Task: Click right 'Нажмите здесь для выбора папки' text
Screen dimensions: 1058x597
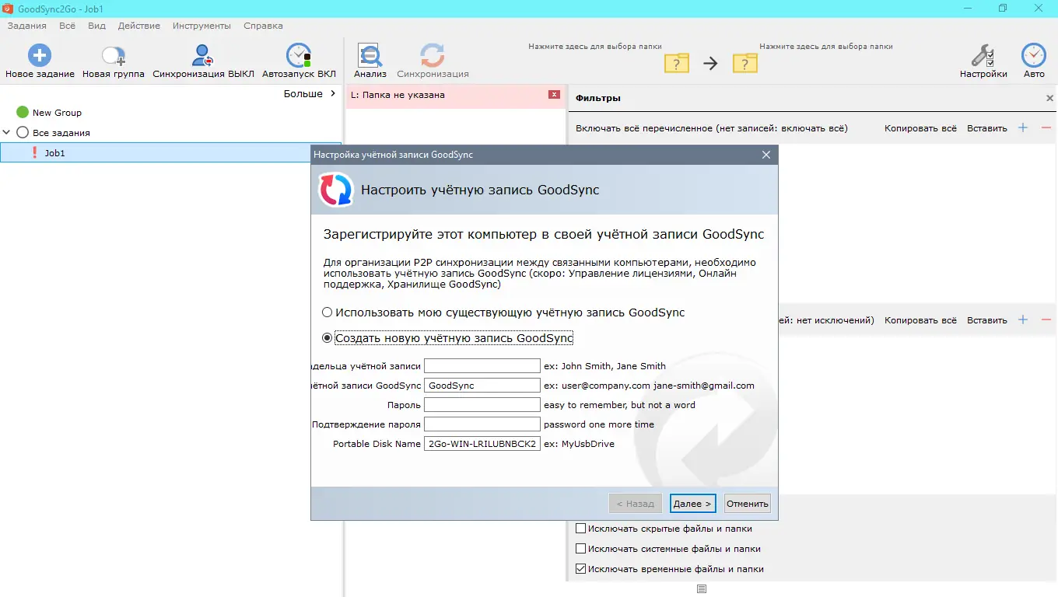Action: (826, 47)
